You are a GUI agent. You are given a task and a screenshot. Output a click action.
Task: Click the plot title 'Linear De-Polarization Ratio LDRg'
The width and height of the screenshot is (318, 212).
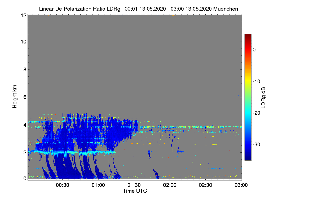click(79, 9)
